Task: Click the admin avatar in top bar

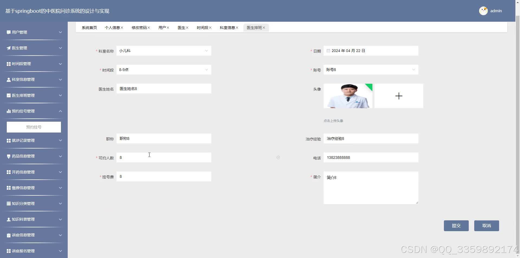Action: click(483, 11)
